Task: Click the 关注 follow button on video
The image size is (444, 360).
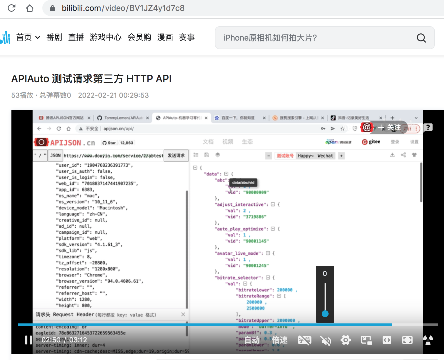Action: pyautogui.click(x=390, y=127)
